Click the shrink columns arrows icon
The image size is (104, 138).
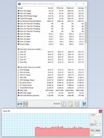26,104
